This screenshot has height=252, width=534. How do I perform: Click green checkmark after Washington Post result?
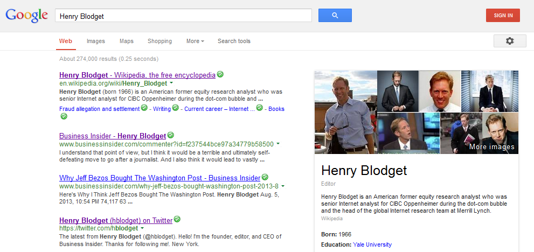click(x=265, y=177)
